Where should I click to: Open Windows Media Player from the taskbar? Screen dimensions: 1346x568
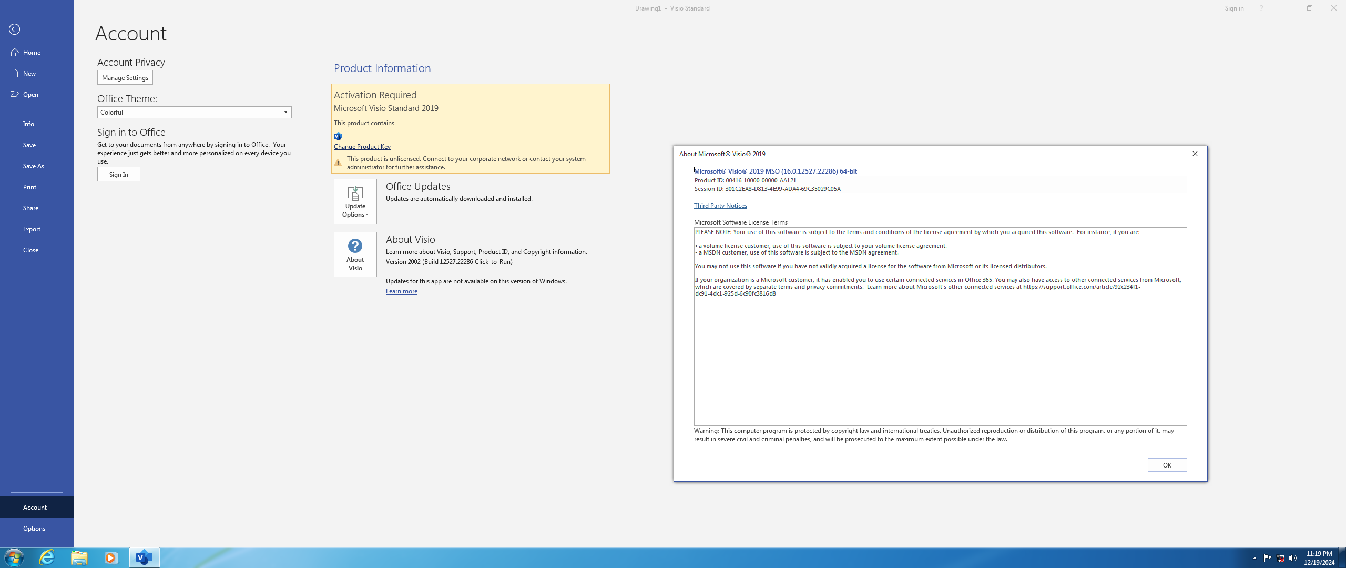click(x=111, y=557)
